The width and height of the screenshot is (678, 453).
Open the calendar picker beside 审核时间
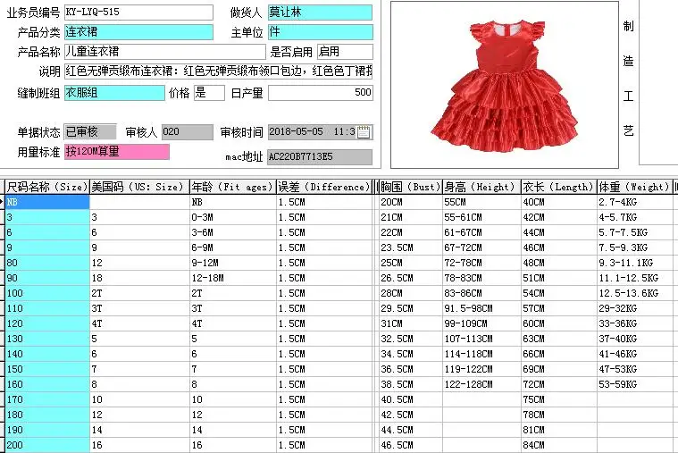[364, 132]
